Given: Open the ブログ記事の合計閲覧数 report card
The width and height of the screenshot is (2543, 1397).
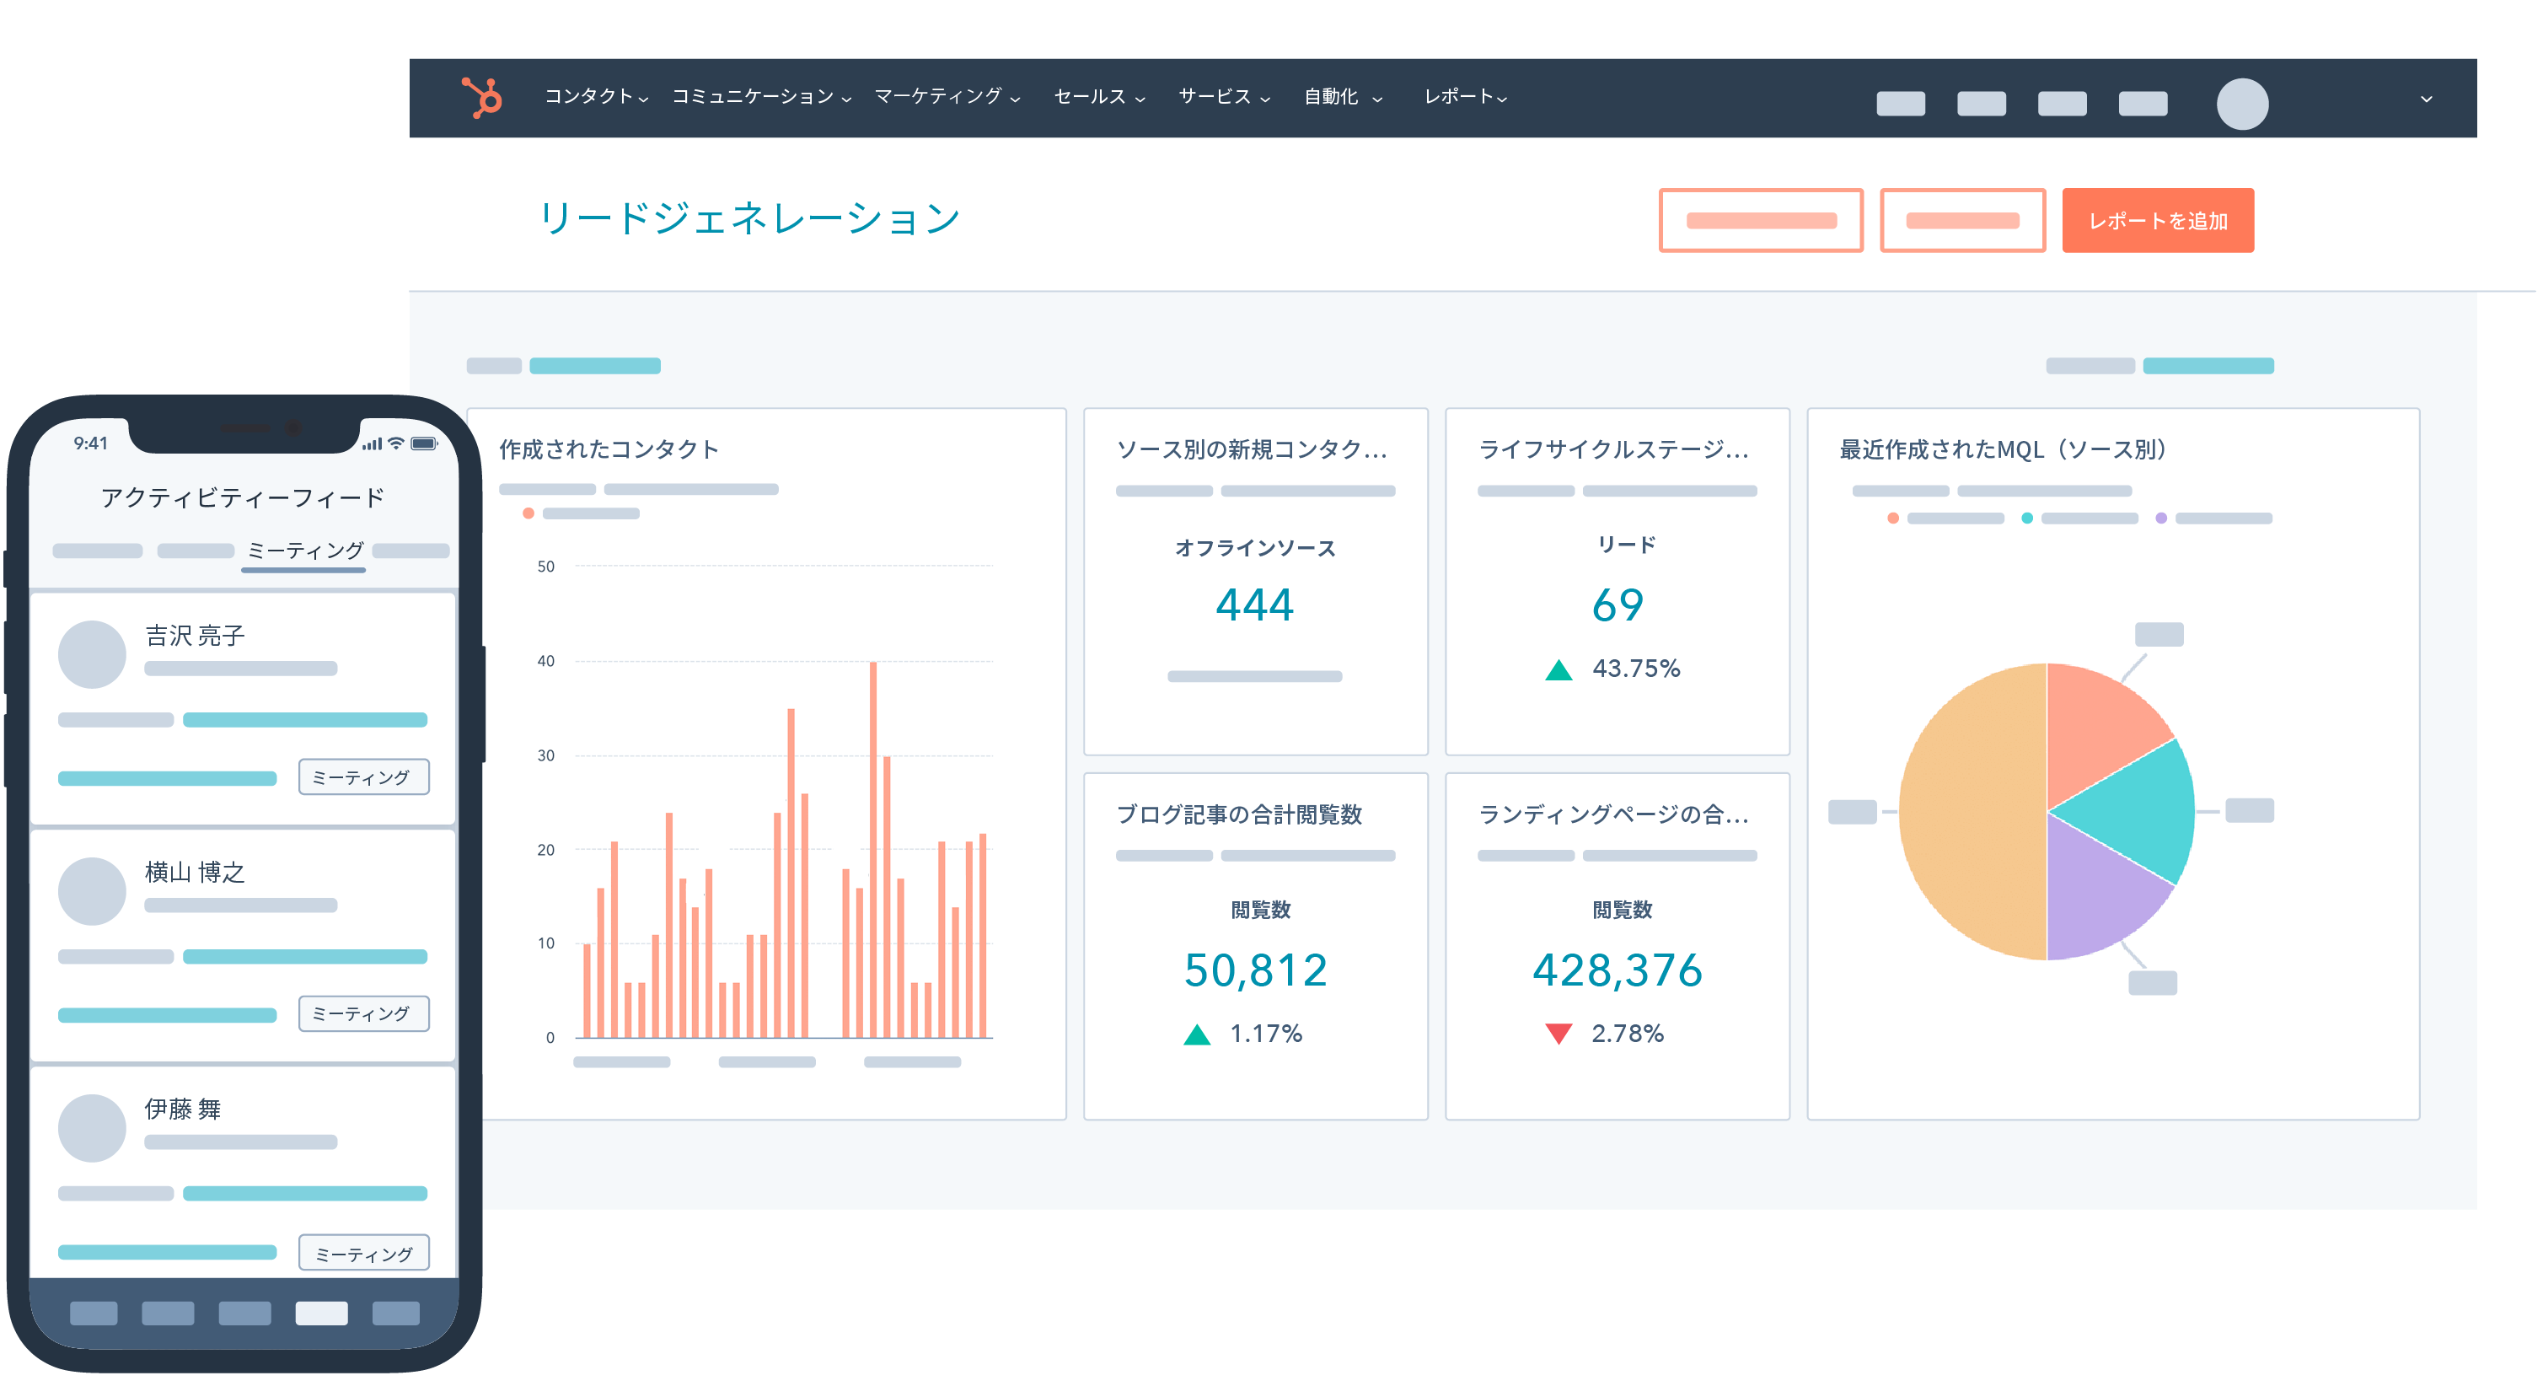Looking at the screenshot, I should tap(1255, 946).
